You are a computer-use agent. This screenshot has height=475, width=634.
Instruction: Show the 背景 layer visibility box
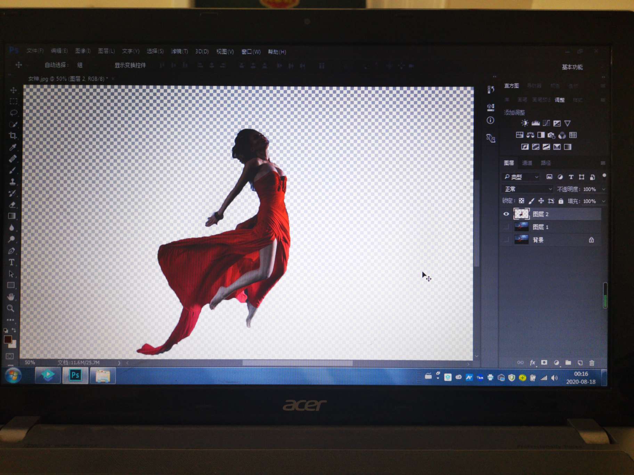point(506,240)
